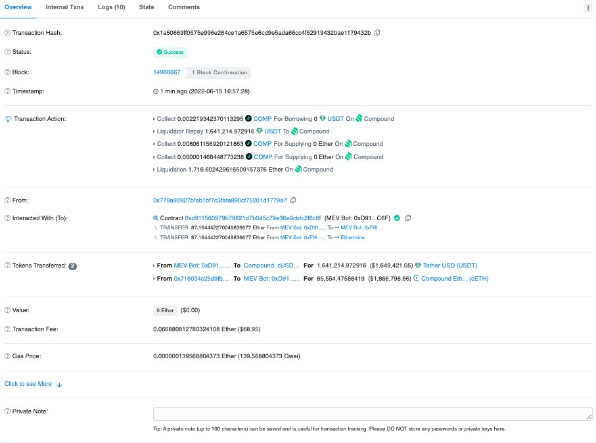Screen dimensions: 596x443
Task: Copy the transaction hash to clipboard
Action: point(377,33)
